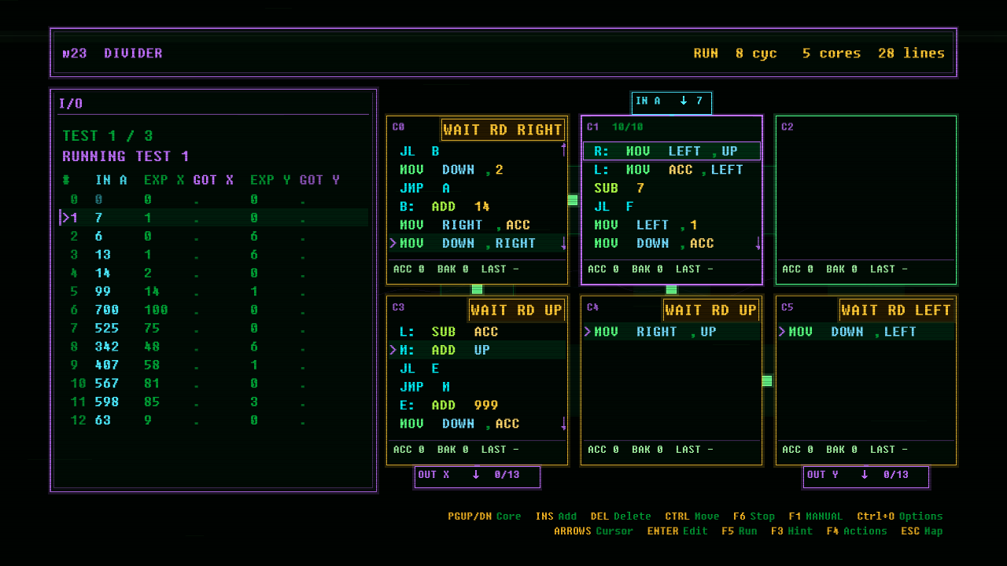Select line 'MOV DOWN, 2' in C0
The height and width of the screenshot is (566, 1007).
pos(477,170)
